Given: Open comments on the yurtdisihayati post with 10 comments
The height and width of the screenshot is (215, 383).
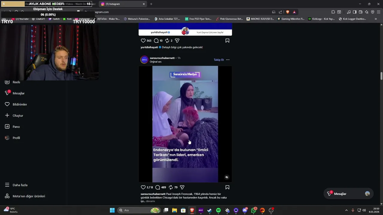Looking at the screenshot, I should [156, 41].
